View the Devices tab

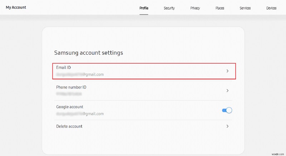click(x=271, y=8)
